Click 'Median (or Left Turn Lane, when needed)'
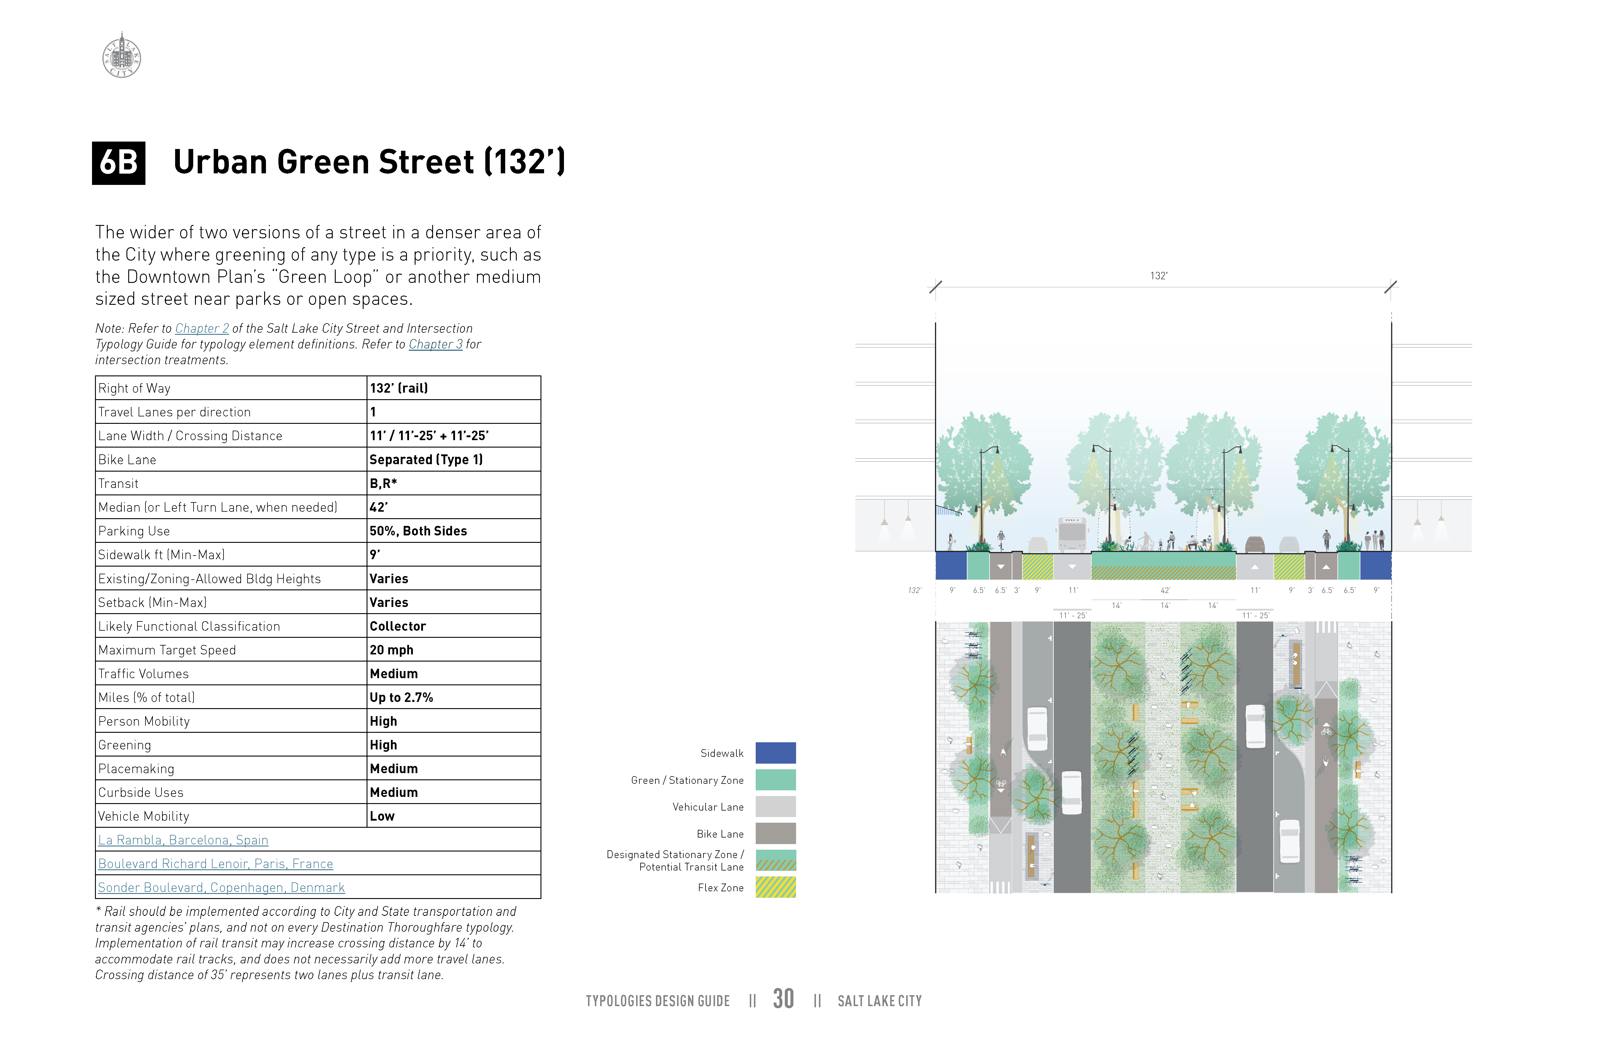The width and height of the screenshot is (1615, 1045). 218,507
